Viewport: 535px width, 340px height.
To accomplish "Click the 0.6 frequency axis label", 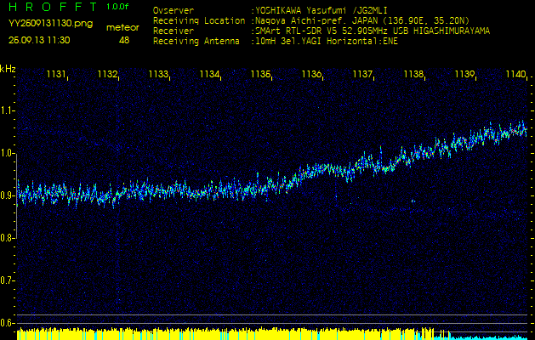I will coord(8,323).
